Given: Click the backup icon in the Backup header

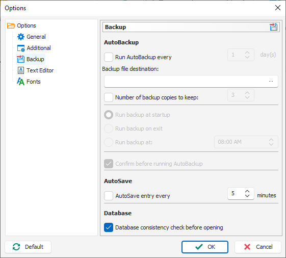Looking at the screenshot, I should coord(273,27).
